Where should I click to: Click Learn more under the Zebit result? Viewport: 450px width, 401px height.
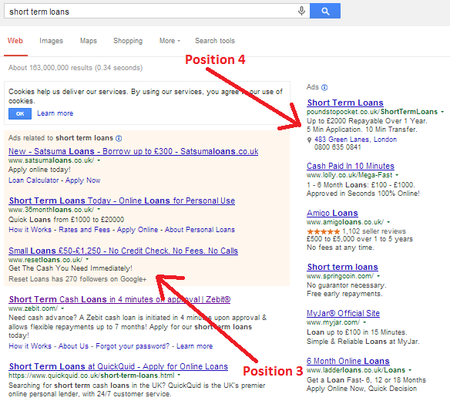pos(195,346)
